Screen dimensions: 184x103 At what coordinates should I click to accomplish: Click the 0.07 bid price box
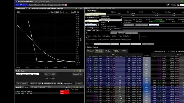click(47, 74)
